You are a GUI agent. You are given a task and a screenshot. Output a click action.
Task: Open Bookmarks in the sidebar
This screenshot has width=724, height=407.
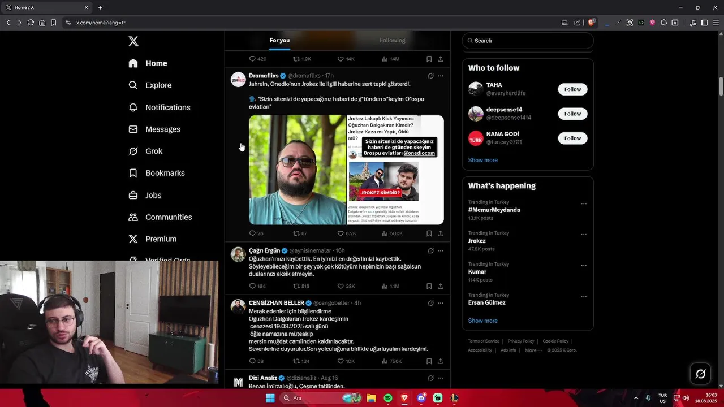157,173
